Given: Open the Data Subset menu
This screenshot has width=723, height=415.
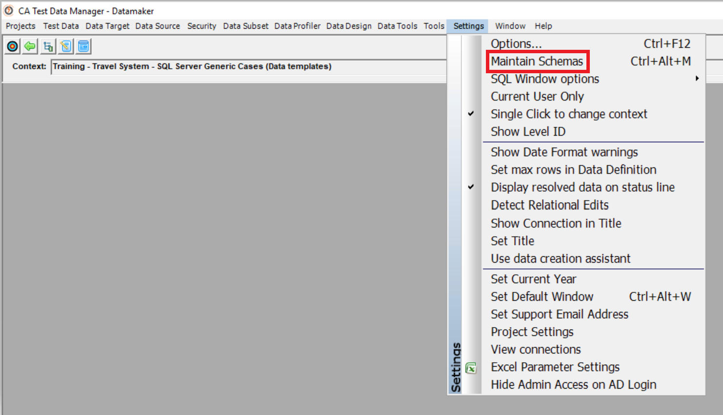Looking at the screenshot, I should pos(246,26).
